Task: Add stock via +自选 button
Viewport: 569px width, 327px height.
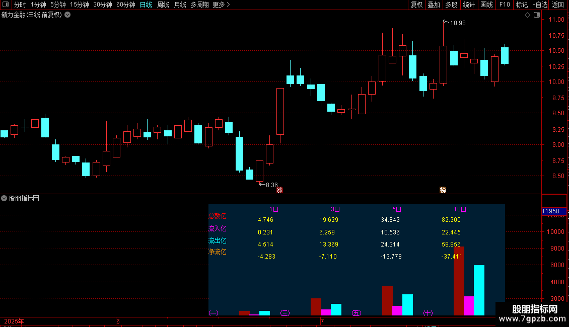Action: (x=540, y=5)
